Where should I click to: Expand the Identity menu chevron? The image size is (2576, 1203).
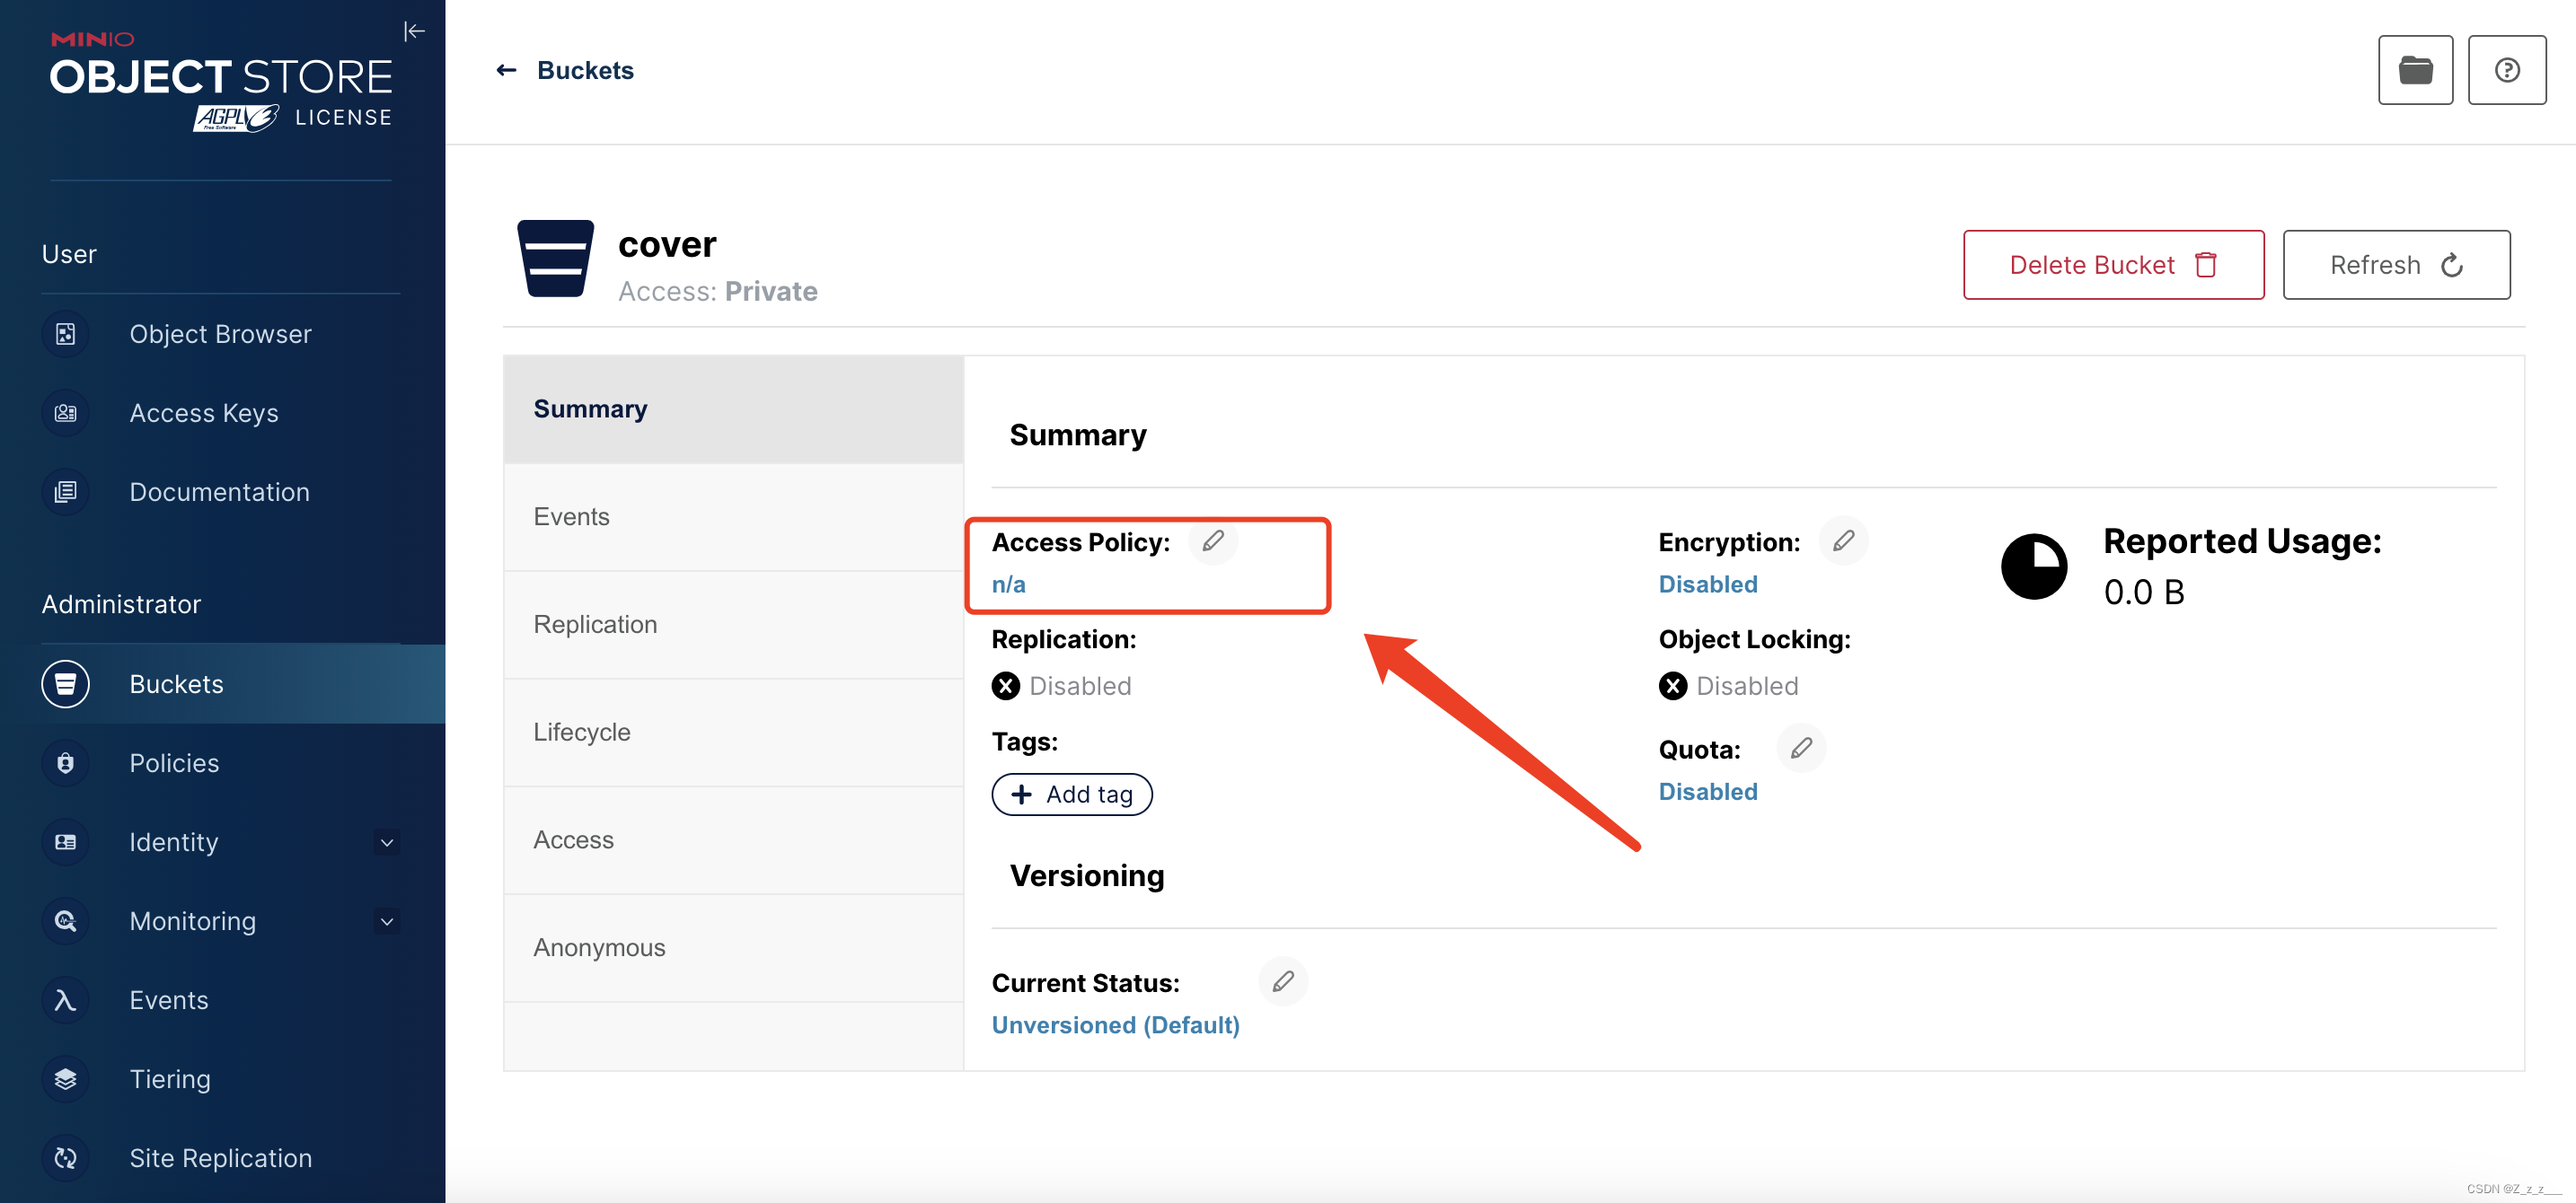click(x=387, y=842)
